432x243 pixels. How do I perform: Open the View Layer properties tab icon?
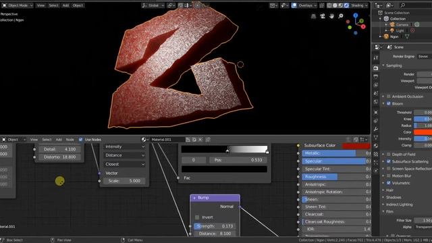click(x=376, y=85)
